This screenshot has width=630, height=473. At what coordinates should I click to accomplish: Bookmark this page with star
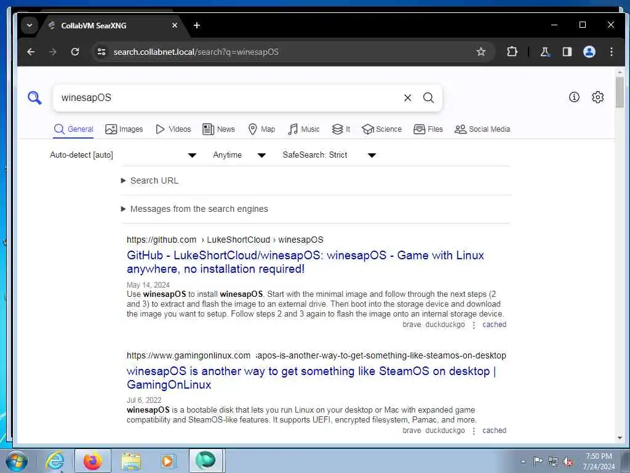(481, 52)
